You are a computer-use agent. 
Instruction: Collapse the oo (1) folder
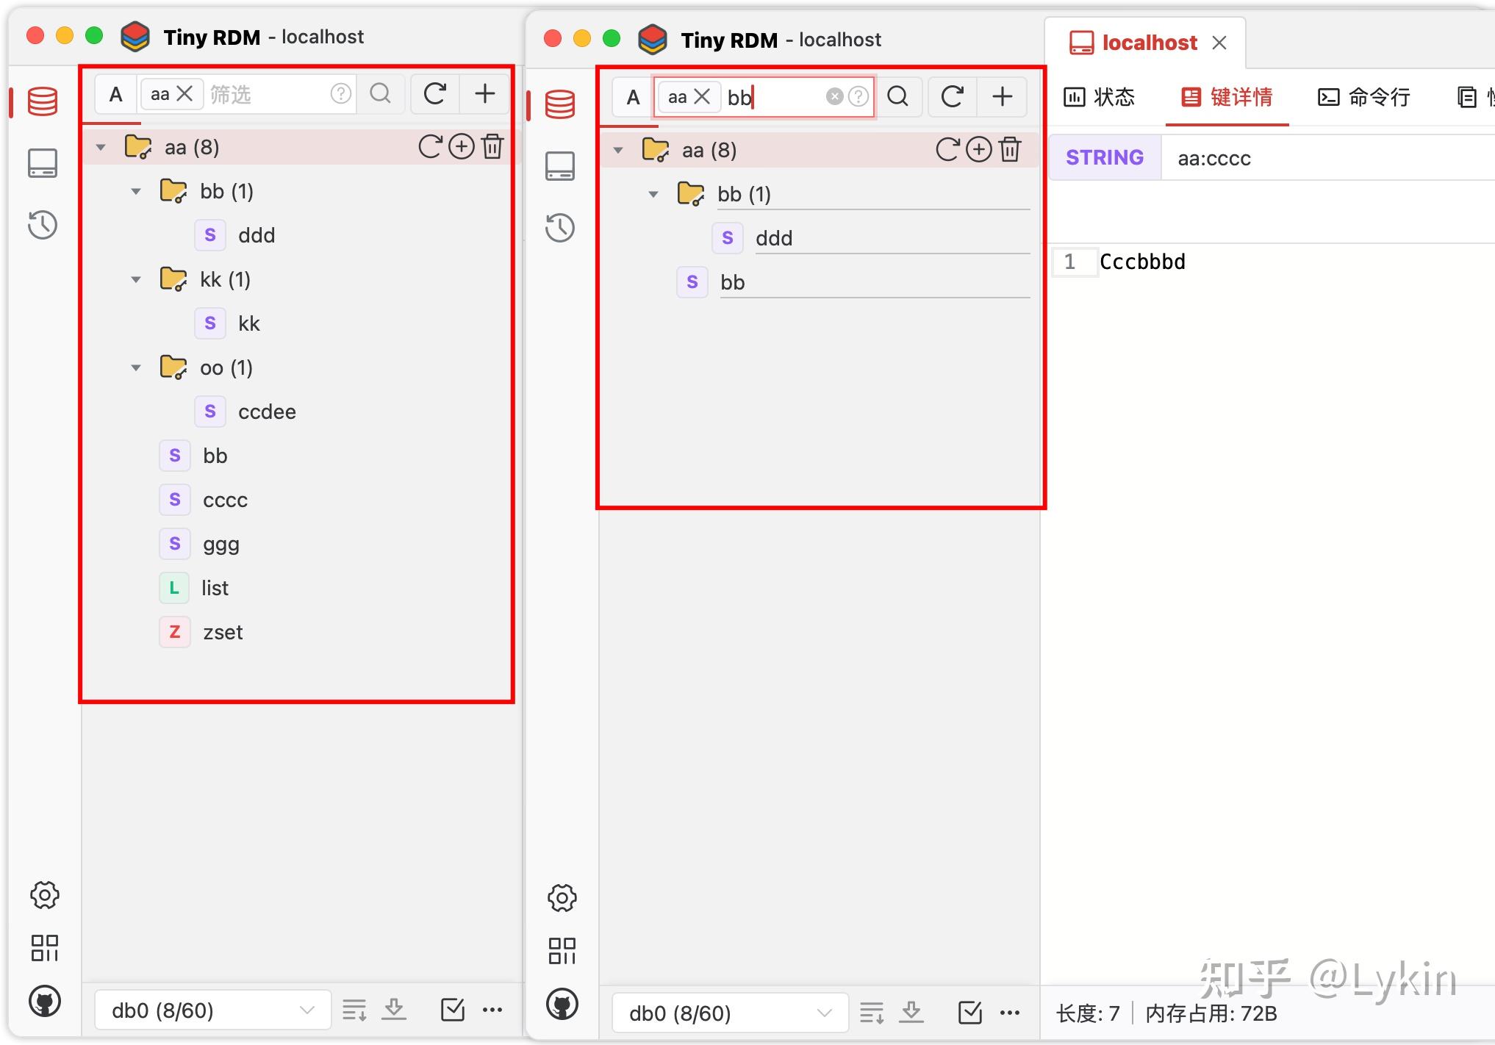(x=136, y=367)
